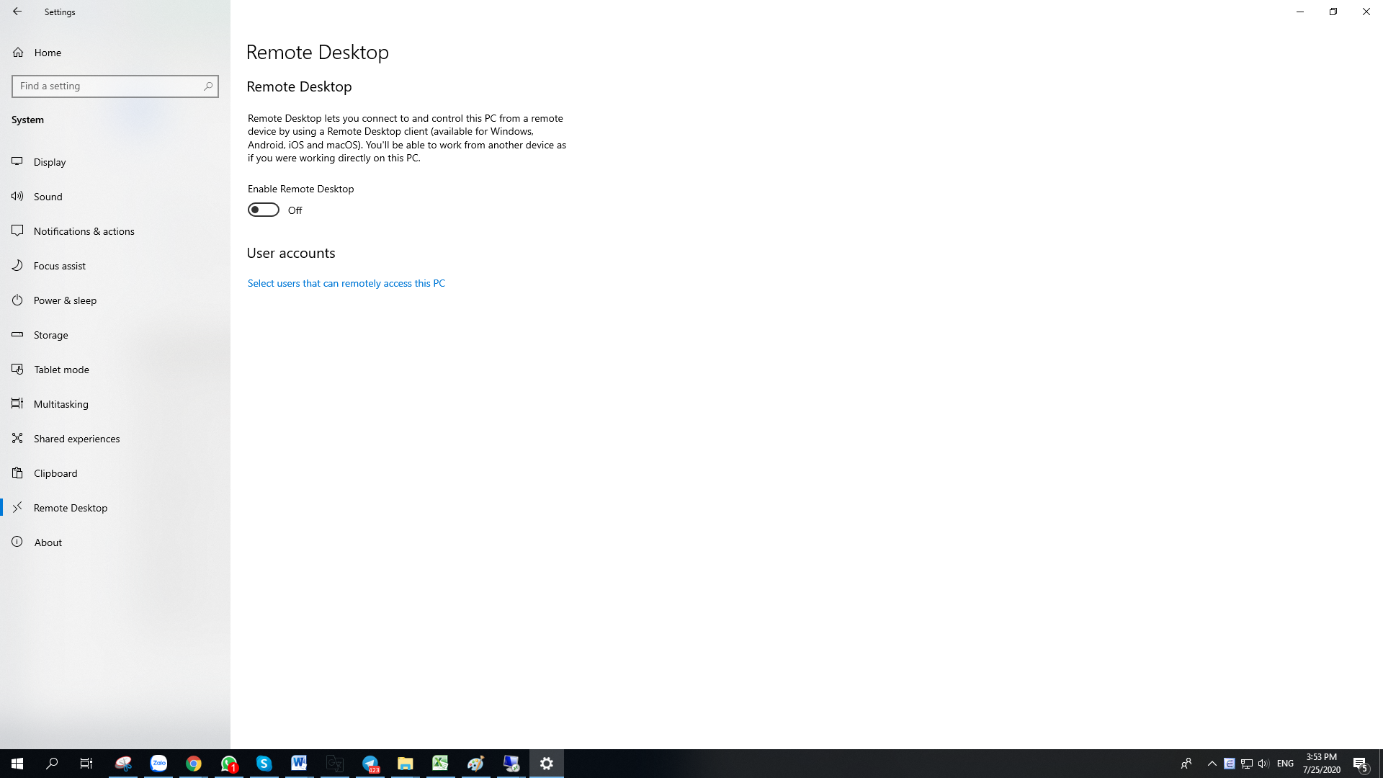This screenshot has width=1383, height=778.
Task: Open the About page
Action: coord(48,542)
